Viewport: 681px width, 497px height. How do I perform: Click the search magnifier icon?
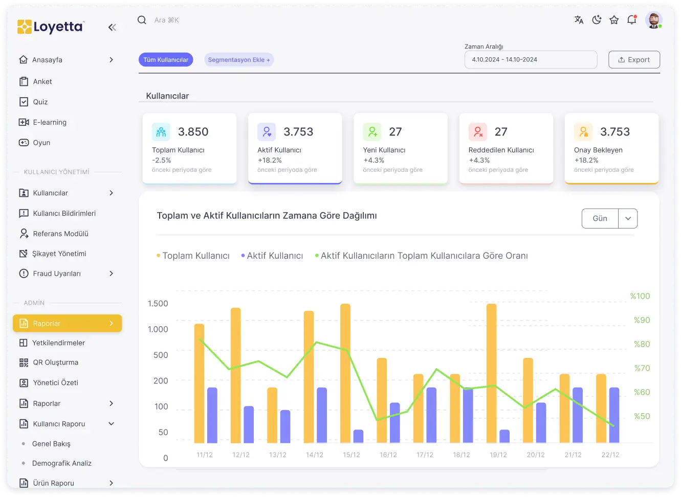(x=142, y=20)
